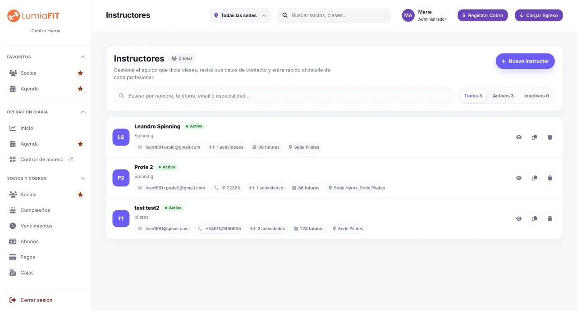The width and height of the screenshot is (577, 311).
Task: Click the LumiaFIT logo
Action: pyautogui.click(x=33, y=16)
